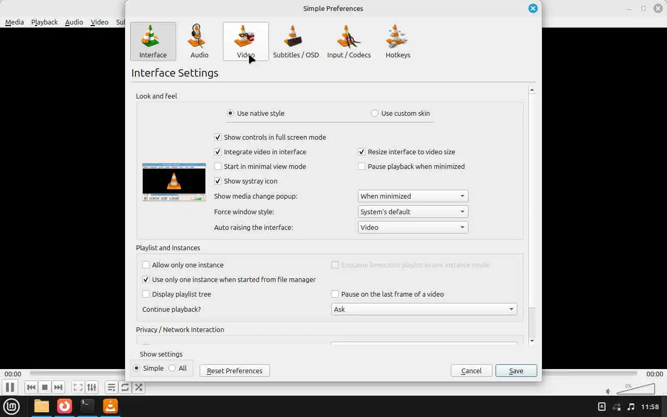Click the preferences scrollbar down arrow

pyautogui.click(x=532, y=341)
